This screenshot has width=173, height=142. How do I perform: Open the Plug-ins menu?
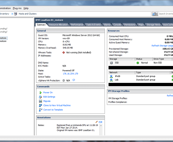(17, 8)
